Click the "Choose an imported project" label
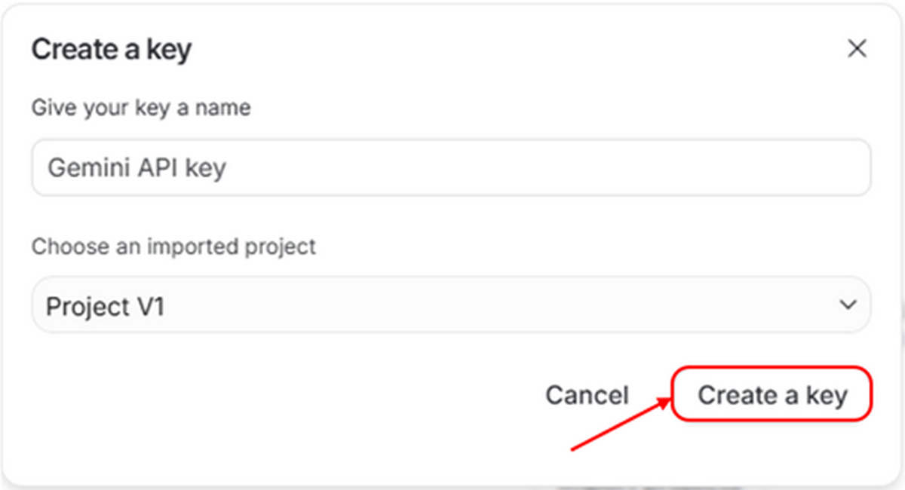The height and width of the screenshot is (490, 905). click(173, 247)
